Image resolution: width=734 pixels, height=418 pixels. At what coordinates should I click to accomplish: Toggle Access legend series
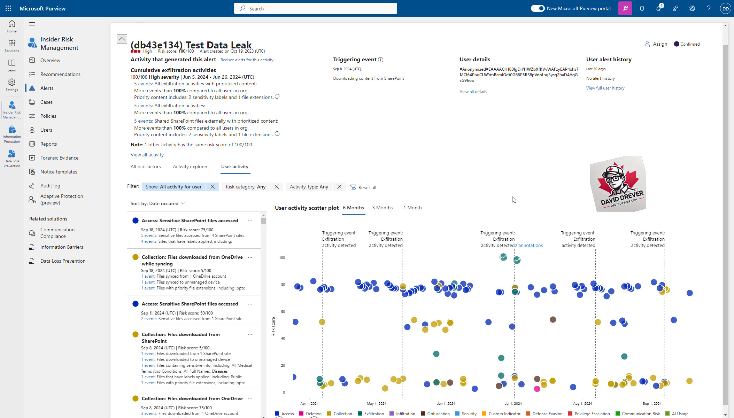click(x=284, y=414)
